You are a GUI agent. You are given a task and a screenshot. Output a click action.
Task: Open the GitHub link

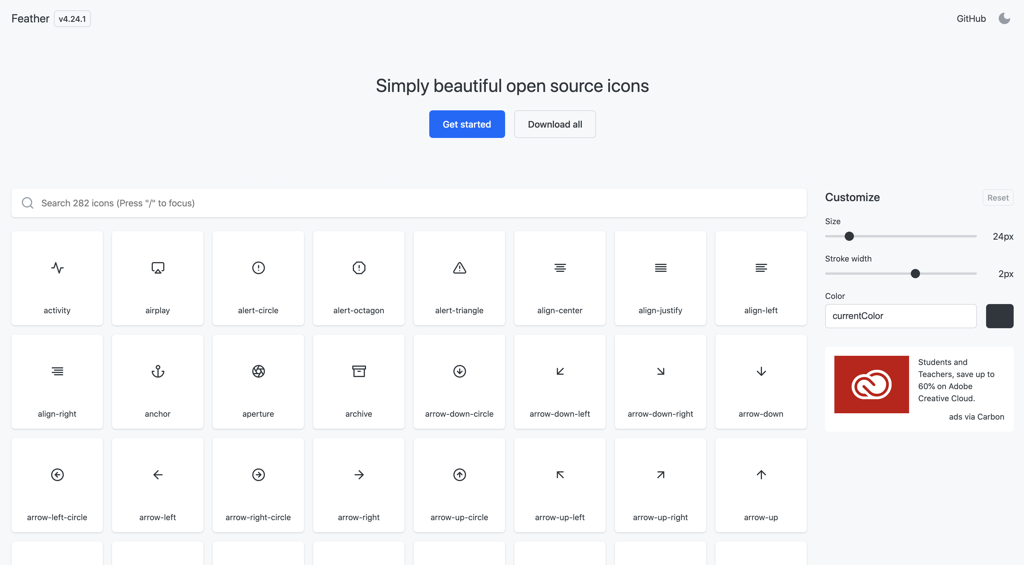point(971,19)
